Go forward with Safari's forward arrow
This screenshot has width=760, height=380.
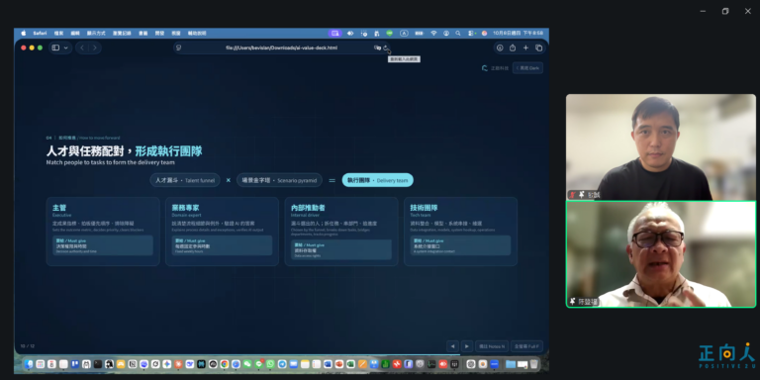click(x=95, y=47)
